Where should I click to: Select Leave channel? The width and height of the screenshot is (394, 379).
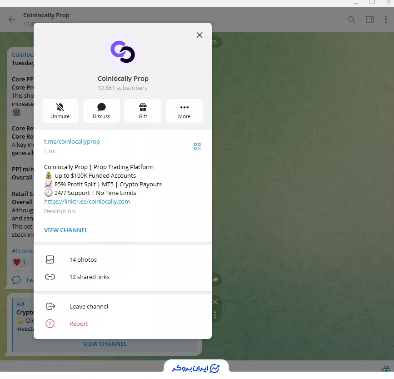coord(123,306)
